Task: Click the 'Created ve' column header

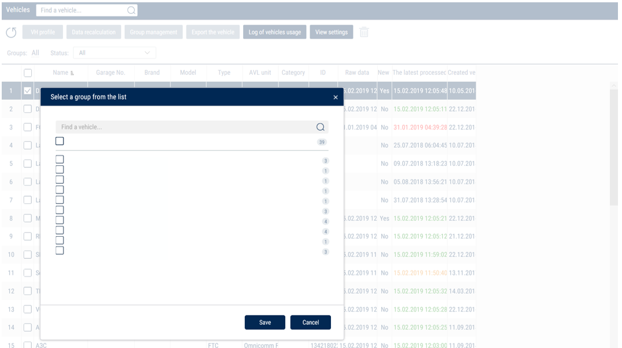Action: [x=461, y=73]
